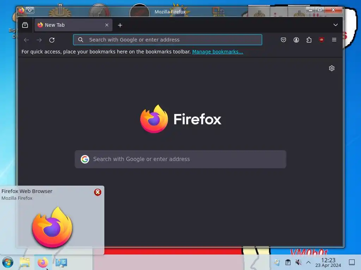Click the Google logo in search box

coord(85,159)
